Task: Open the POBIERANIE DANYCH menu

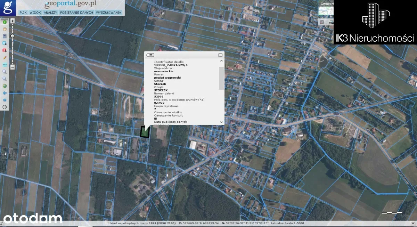Action: [76, 13]
